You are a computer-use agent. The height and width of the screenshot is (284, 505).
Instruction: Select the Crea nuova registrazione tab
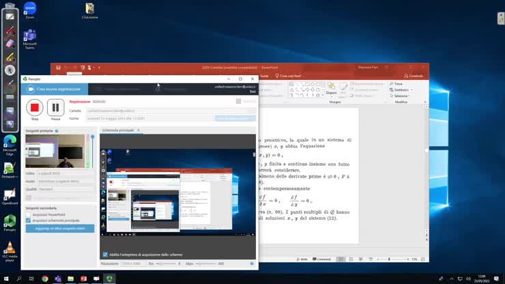pos(55,89)
